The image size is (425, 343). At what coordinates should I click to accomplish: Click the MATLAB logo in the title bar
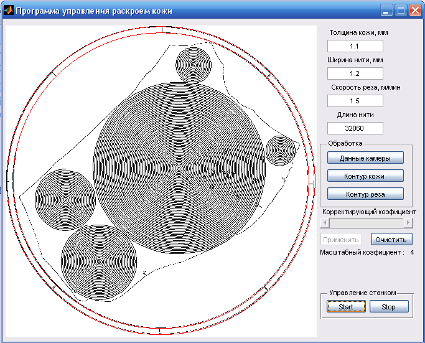(x=8, y=11)
